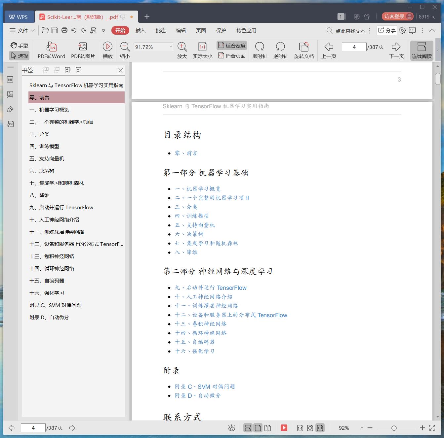Open more options three-dot menu
This screenshot has height=438, width=444.
coord(422,30)
